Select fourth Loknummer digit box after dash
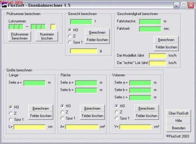 (x=33, y=27)
